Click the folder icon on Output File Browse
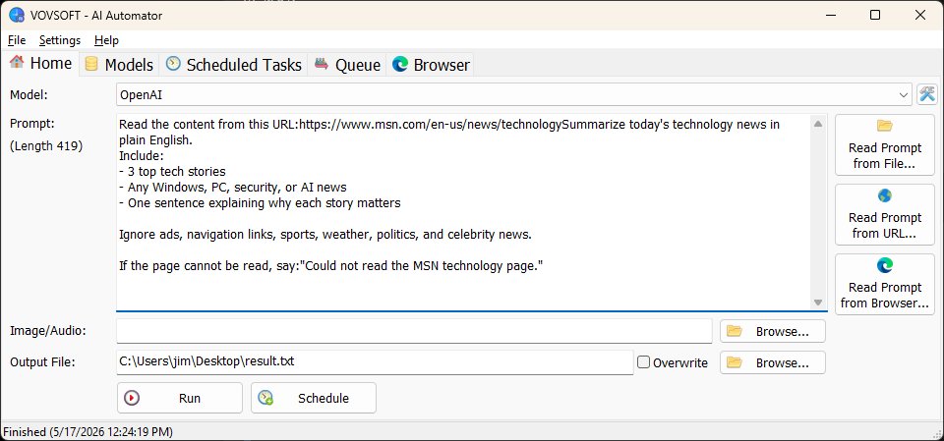944x441 pixels. click(x=734, y=362)
